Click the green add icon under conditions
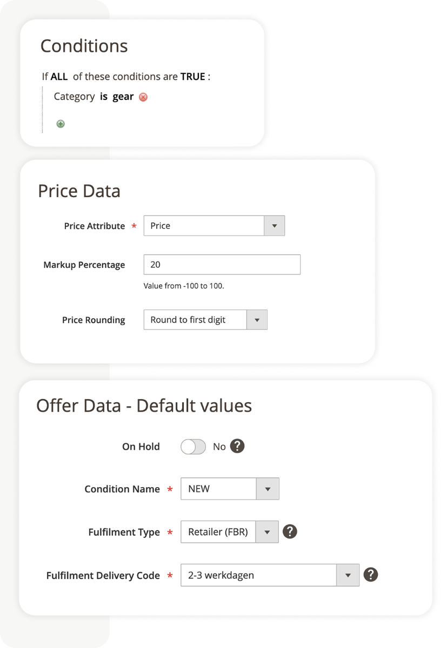441x648 pixels. pyautogui.click(x=60, y=124)
